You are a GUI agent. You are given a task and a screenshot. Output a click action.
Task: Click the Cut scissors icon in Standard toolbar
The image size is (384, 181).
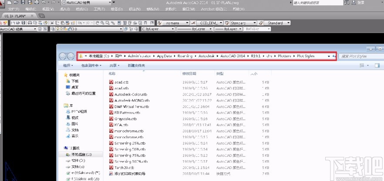52,23
